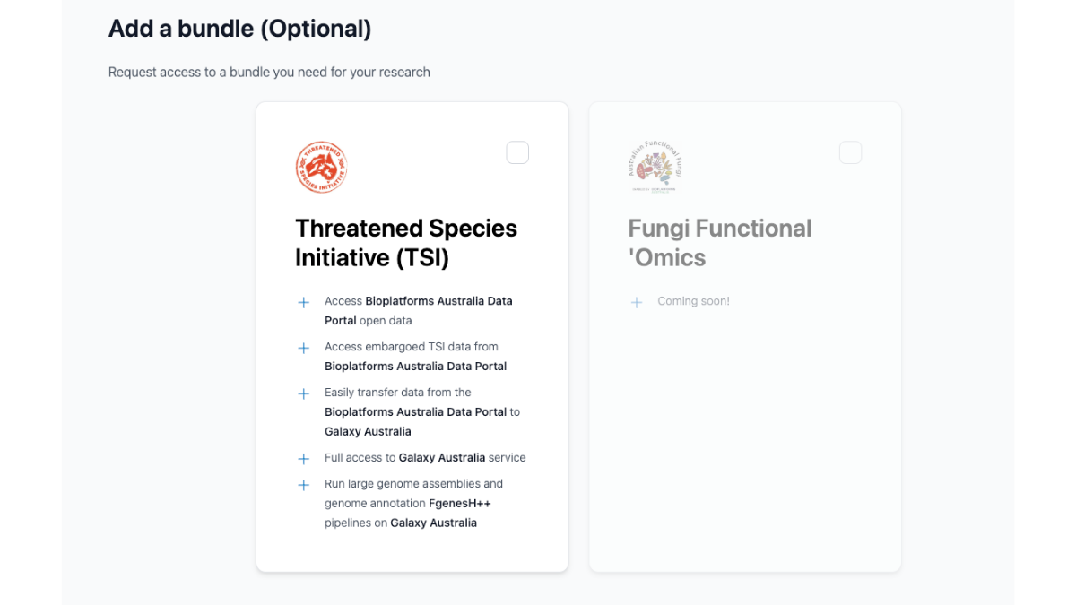Screen dimensions: 1076x605
Task: Click the plus icon beside open data access
Action: point(304,302)
